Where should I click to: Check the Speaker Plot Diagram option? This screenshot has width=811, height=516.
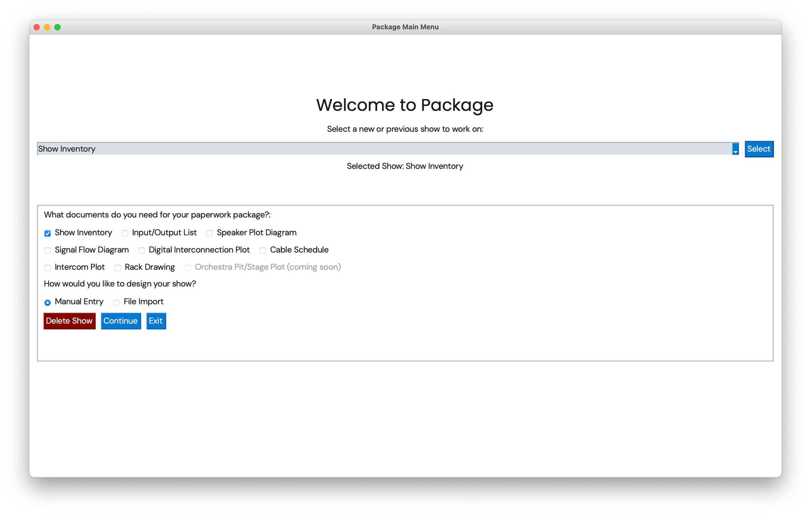(210, 233)
